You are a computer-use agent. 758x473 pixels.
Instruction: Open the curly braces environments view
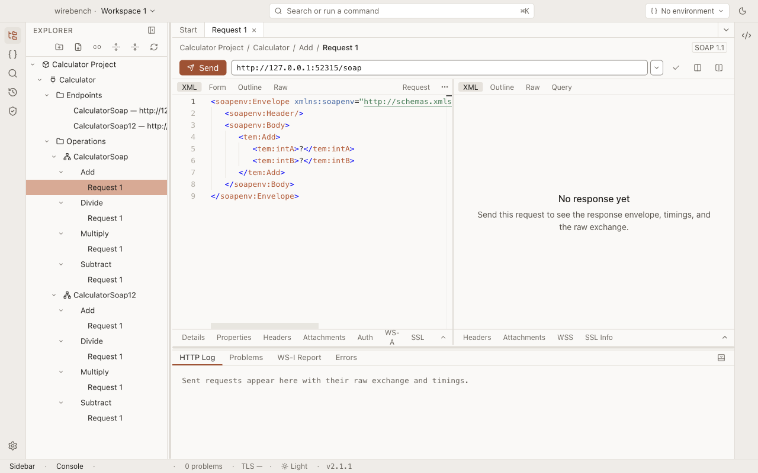[12, 54]
